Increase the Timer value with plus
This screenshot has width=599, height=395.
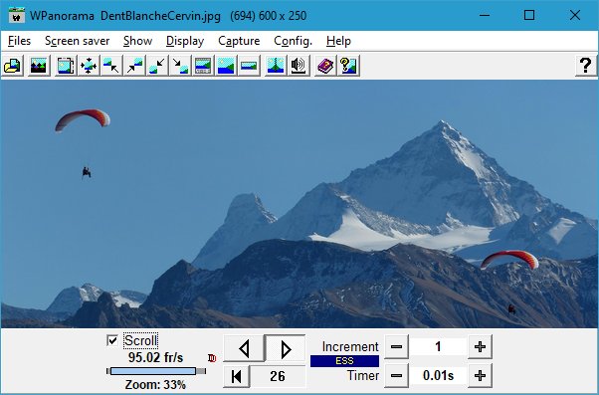click(480, 375)
